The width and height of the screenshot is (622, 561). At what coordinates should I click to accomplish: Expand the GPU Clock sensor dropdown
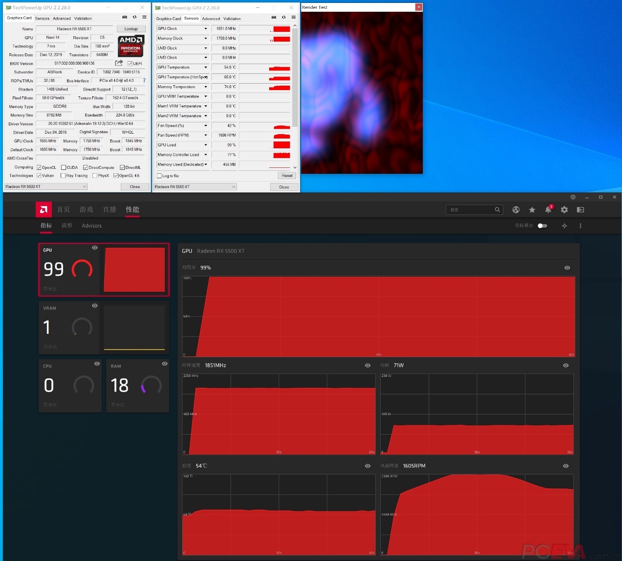[x=206, y=28]
